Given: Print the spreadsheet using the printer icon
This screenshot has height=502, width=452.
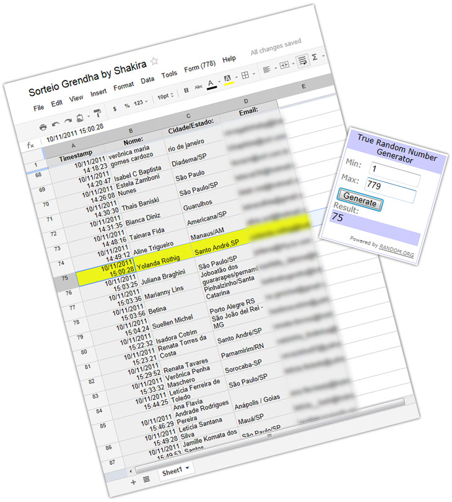Looking at the screenshot, I should 43,128.
